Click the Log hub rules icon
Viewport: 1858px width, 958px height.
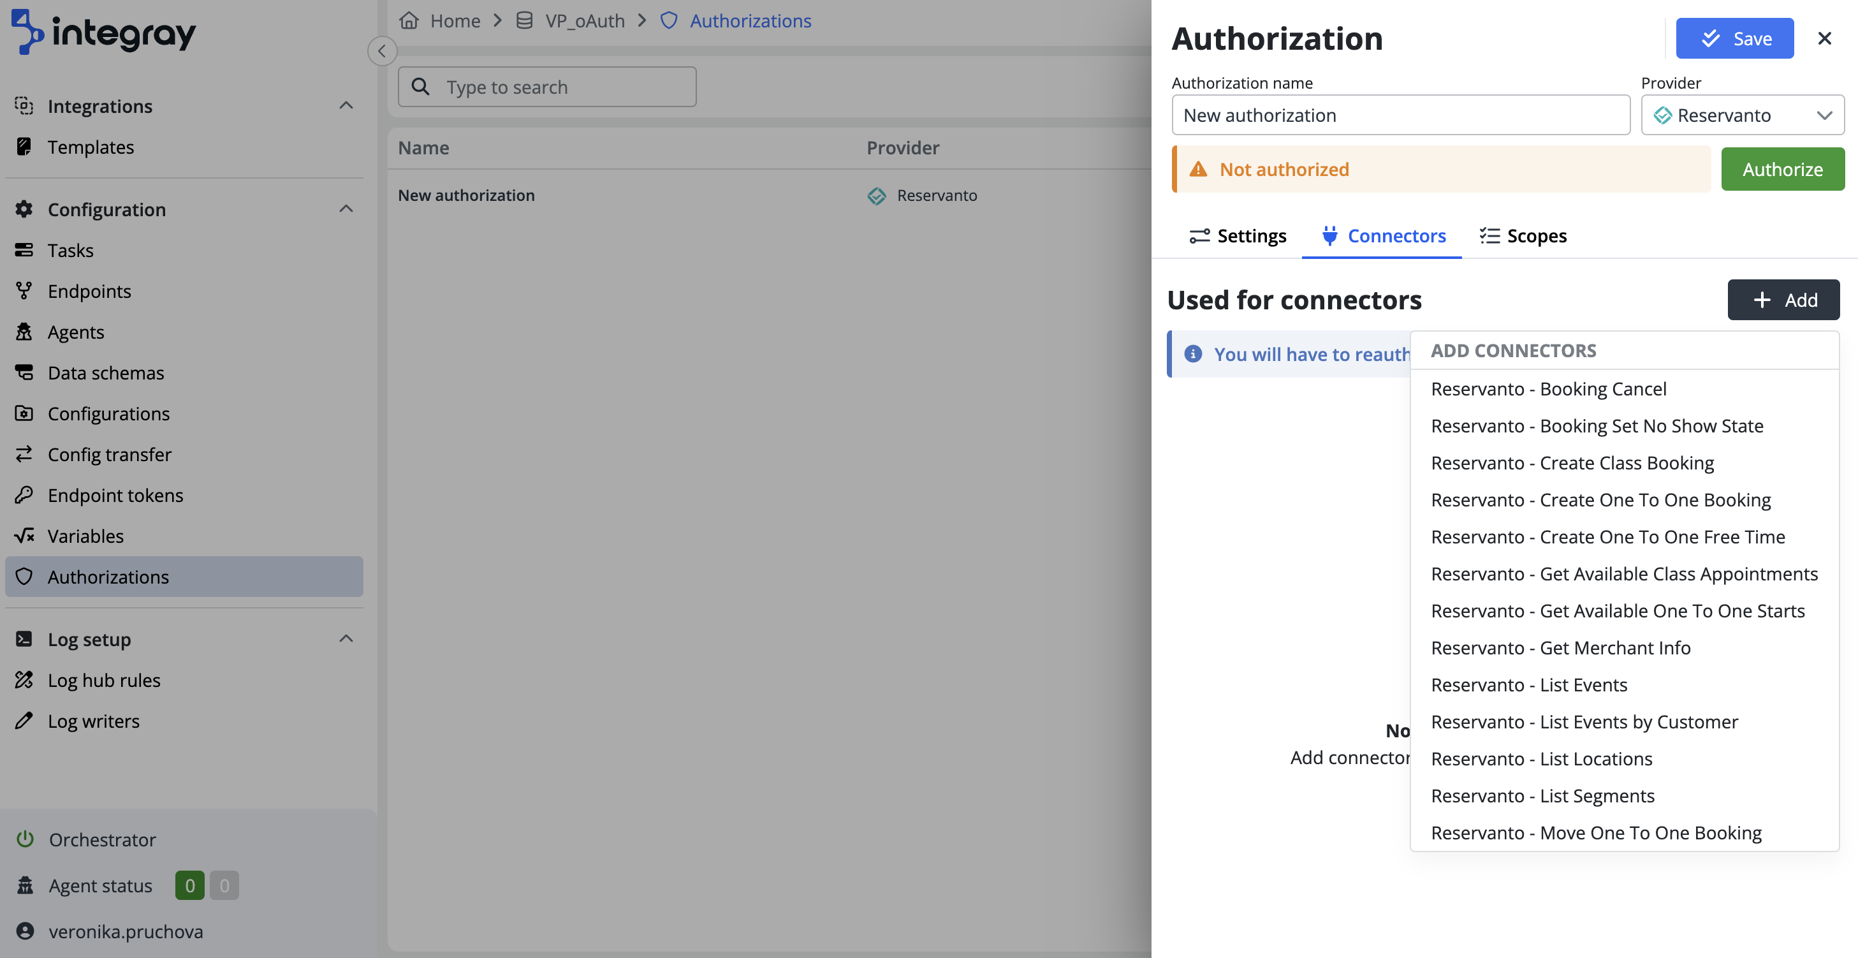coord(24,679)
